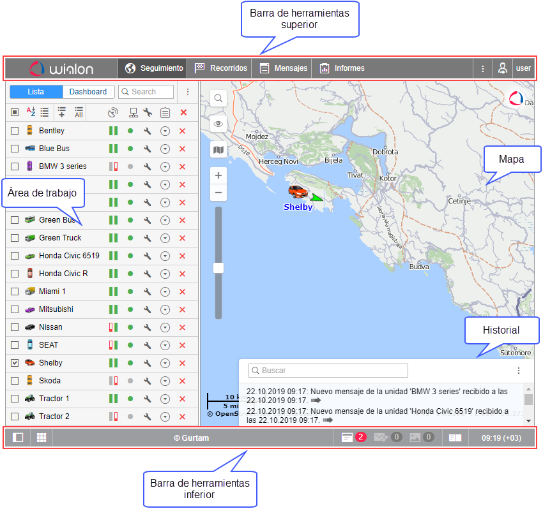Uncheck the Shelby unit checkbox
543x509 pixels.
point(15,363)
